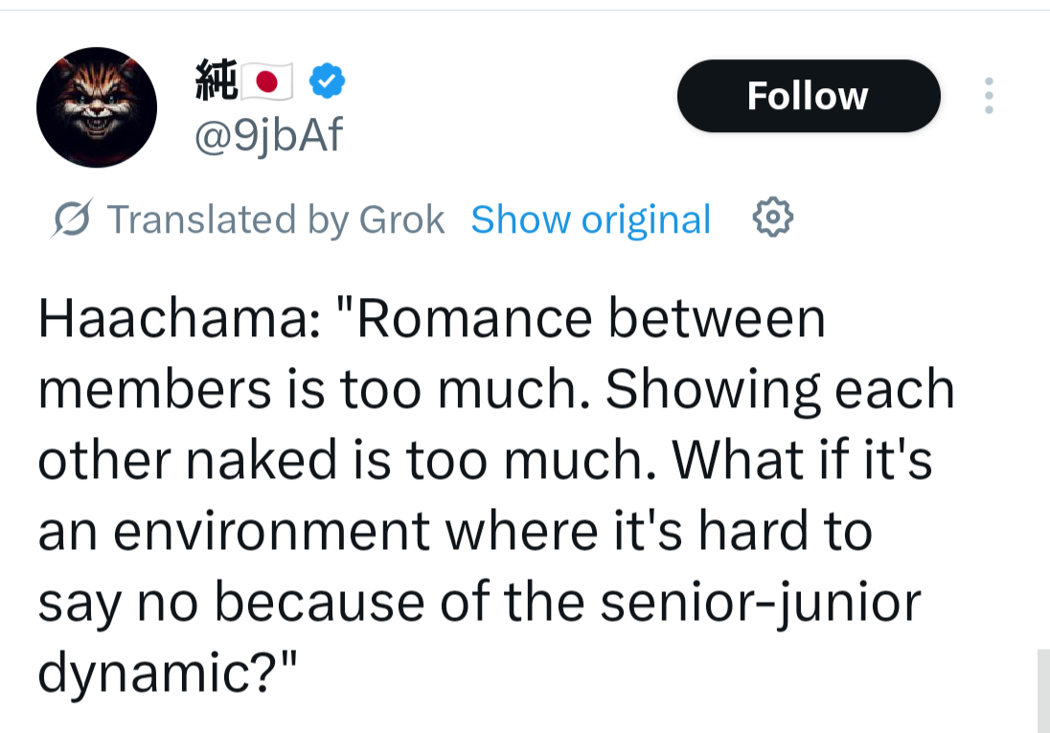This screenshot has height=733, width=1050.
Task: Click the word "Haachama" in the post
Action: (171, 318)
